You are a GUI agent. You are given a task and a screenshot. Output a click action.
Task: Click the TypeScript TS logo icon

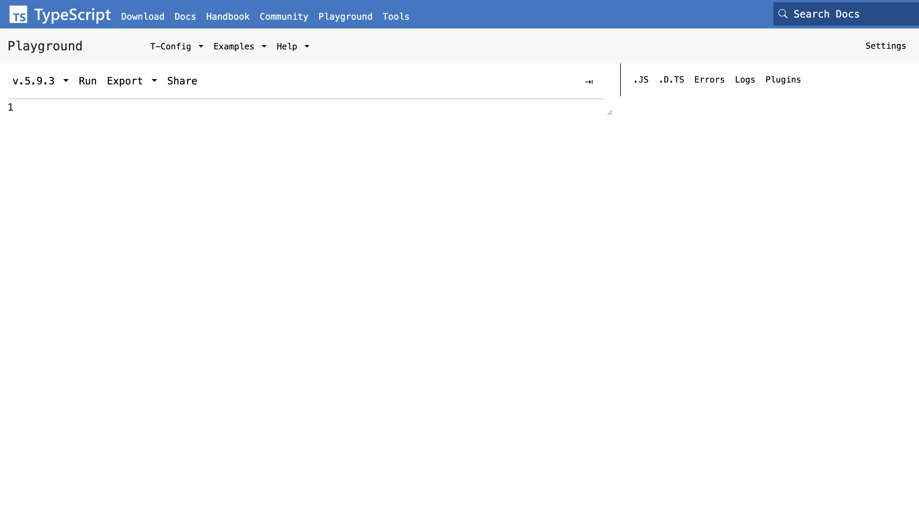pyautogui.click(x=18, y=14)
